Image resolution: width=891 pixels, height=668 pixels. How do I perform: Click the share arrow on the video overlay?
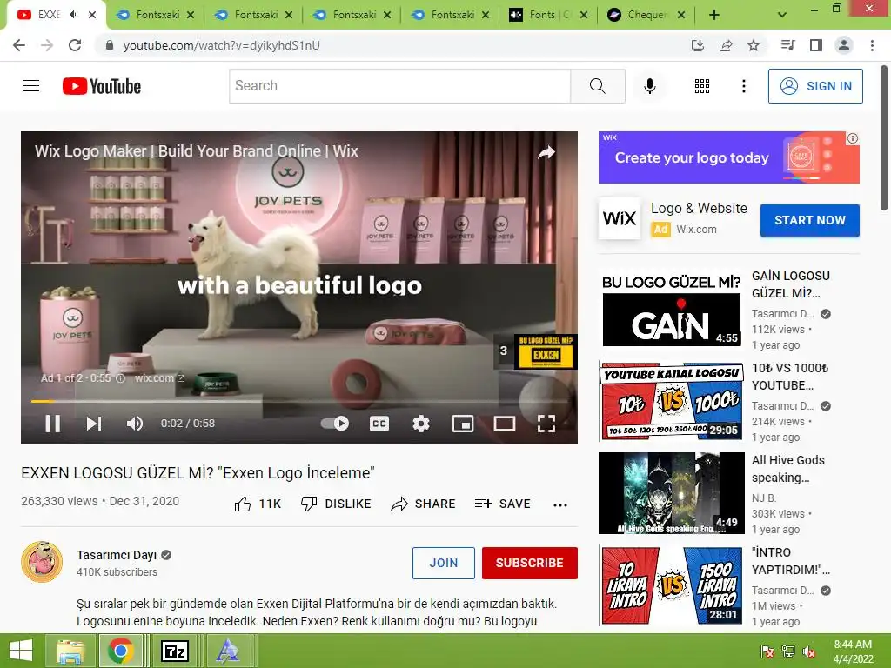546,152
